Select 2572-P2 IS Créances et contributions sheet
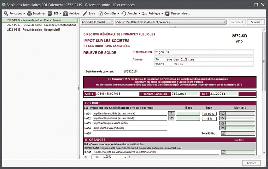Screen dimensions: 268x169 (x=42, y=25)
